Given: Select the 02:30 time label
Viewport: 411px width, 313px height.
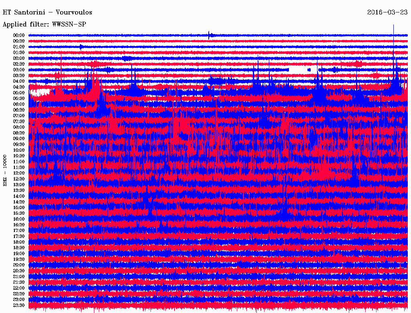Looking at the screenshot, I should (x=19, y=64).
